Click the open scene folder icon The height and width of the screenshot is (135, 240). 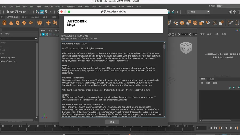[x=12, y=12]
